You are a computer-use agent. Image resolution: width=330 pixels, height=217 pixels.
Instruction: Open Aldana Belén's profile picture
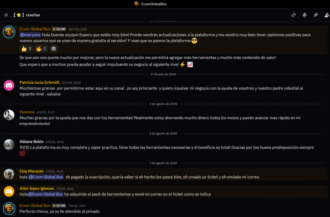point(9,145)
